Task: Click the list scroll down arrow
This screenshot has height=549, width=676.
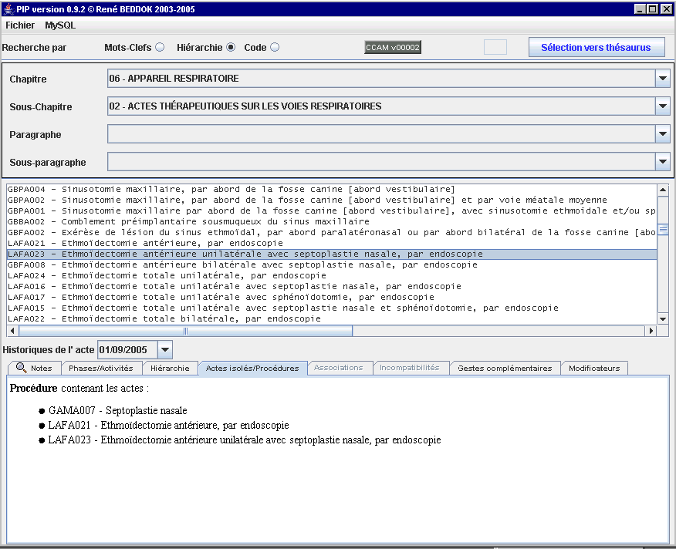Action: tap(663, 319)
